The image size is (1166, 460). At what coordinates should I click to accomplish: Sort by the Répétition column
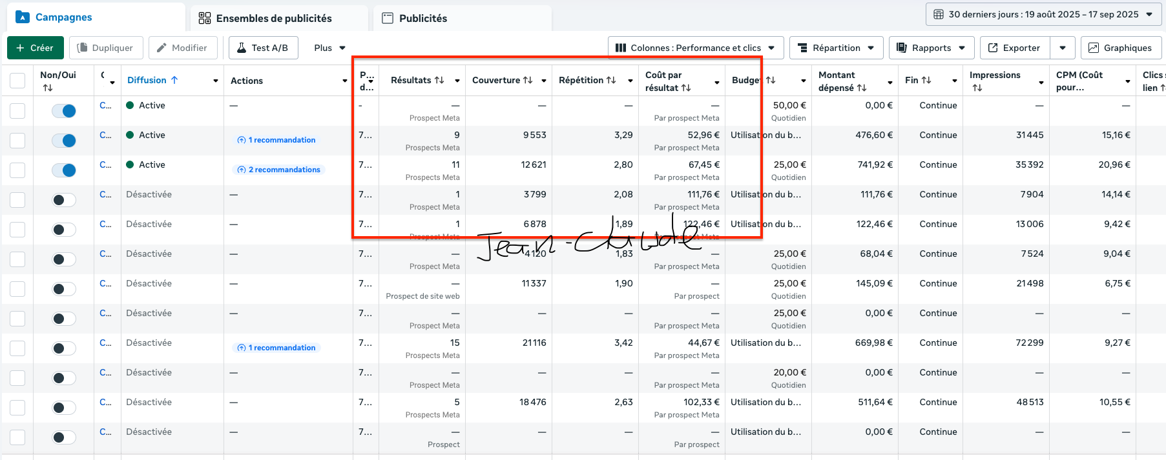pyautogui.click(x=587, y=80)
